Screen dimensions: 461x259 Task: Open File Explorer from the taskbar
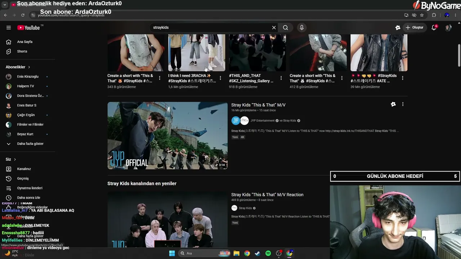coord(237,253)
